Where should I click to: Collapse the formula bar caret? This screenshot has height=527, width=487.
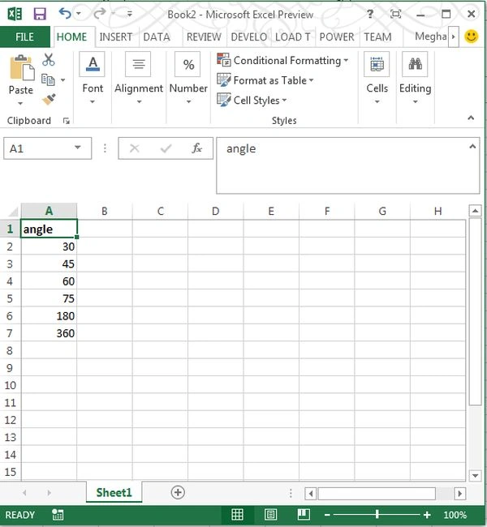(x=472, y=146)
